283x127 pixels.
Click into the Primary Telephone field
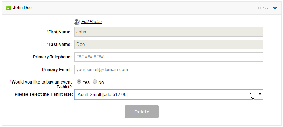pos(168,57)
